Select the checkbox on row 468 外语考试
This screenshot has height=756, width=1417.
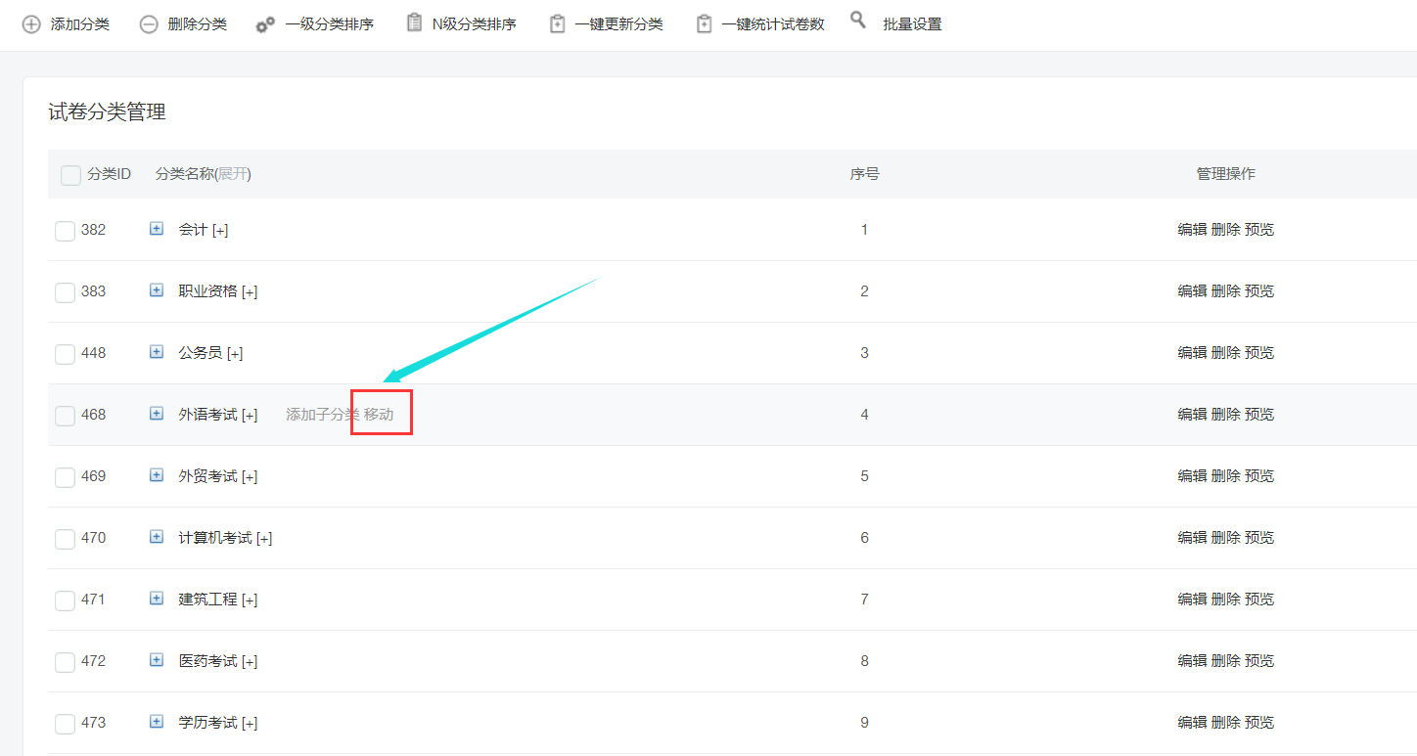click(x=65, y=415)
